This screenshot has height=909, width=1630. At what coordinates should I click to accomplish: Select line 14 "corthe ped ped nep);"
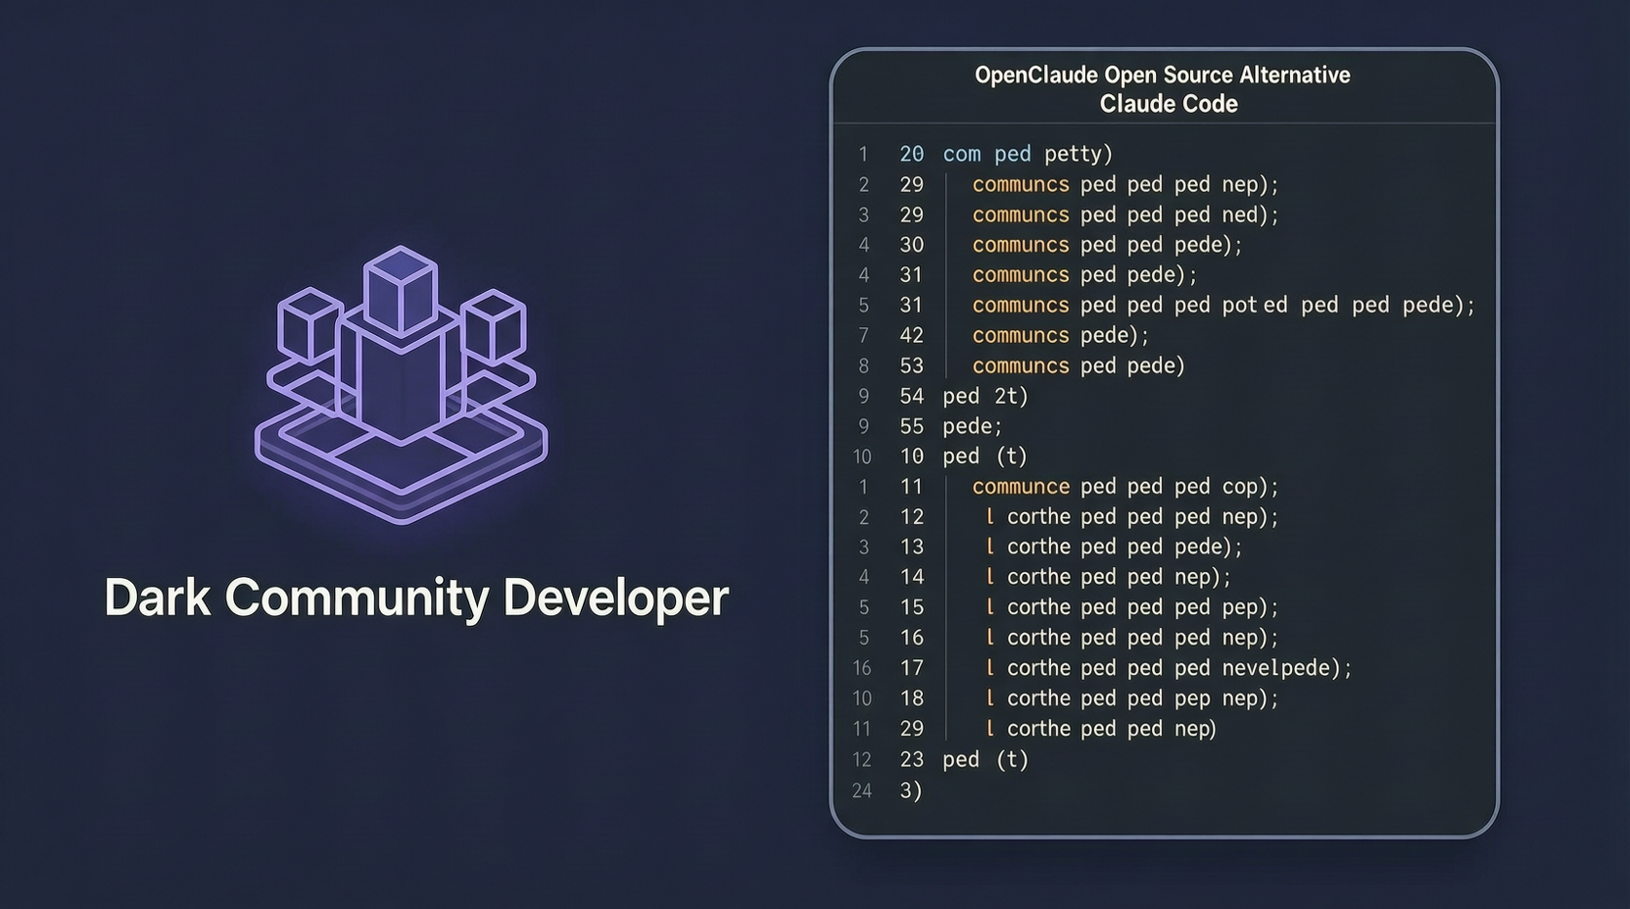point(1108,578)
